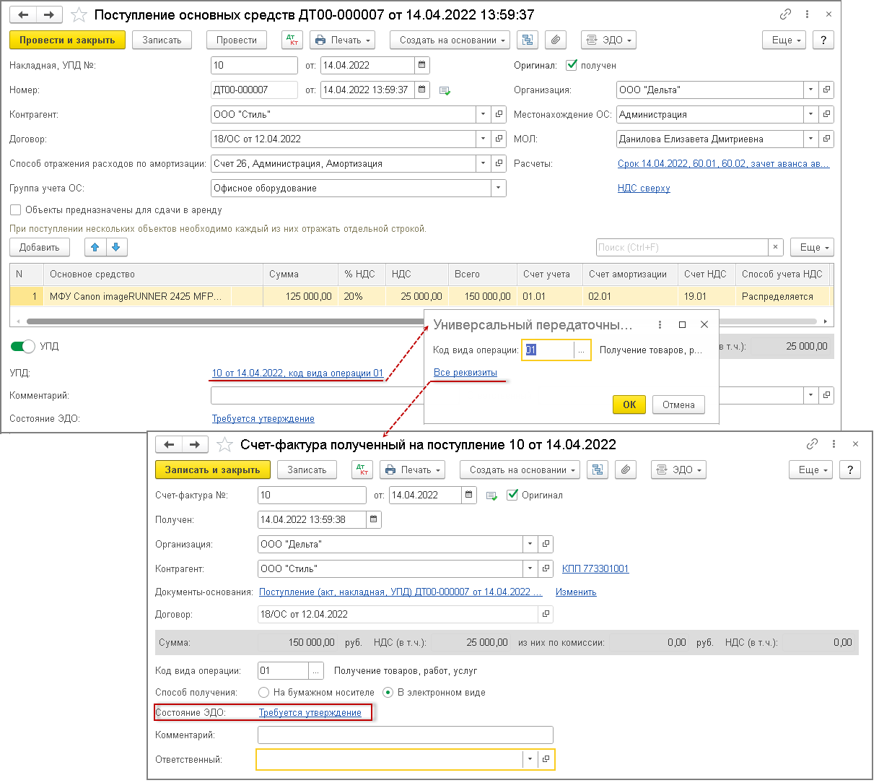Click Провести и закрыть button
Screen dimensions: 879x783
pos(67,40)
